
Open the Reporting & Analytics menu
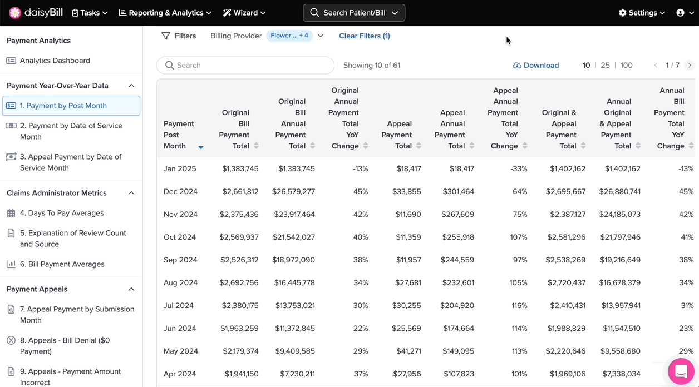pyautogui.click(x=165, y=13)
